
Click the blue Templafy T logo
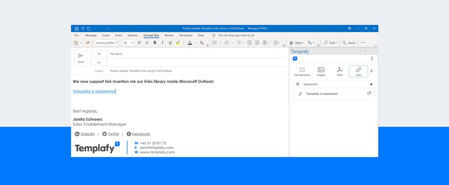pyautogui.click(x=295, y=59)
